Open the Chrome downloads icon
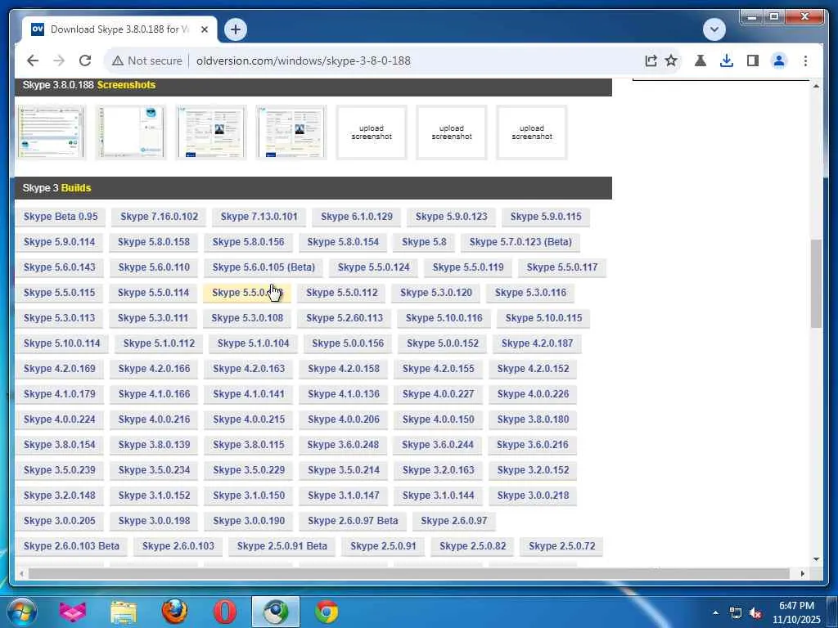This screenshot has height=628, width=838. point(727,61)
